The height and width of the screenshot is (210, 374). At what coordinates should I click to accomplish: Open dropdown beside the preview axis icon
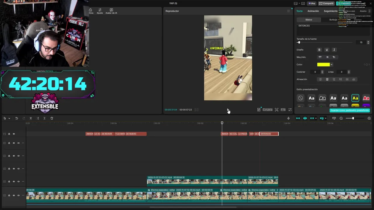[325, 118]
